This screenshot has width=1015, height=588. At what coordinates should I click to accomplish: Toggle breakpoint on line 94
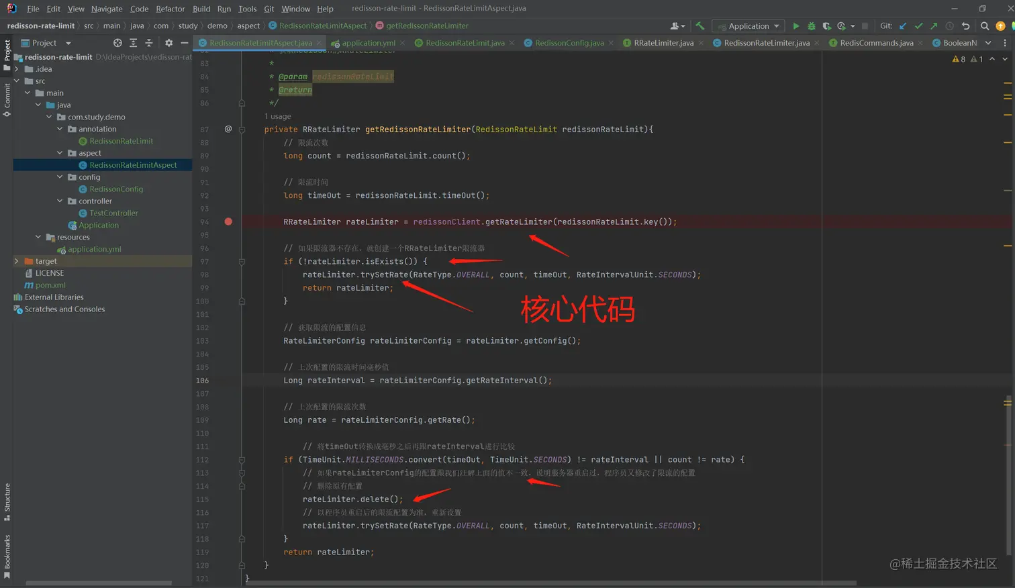[228, 222]
